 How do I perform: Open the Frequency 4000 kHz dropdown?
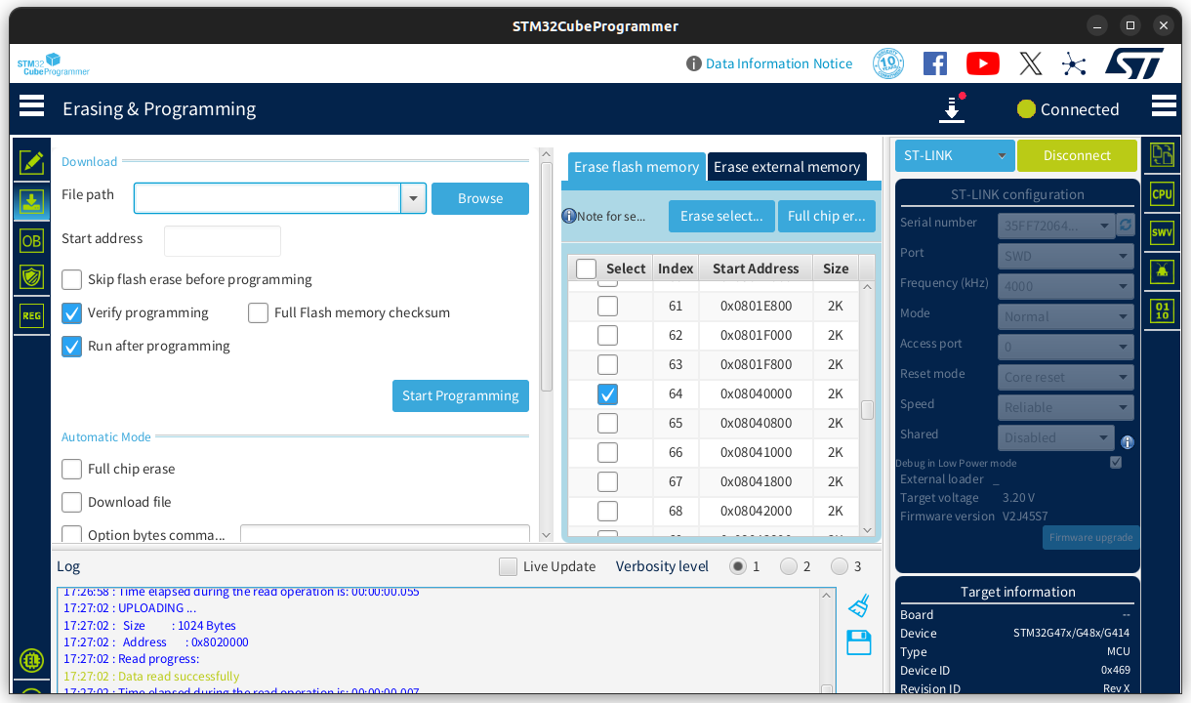[x=1066, y=286]
